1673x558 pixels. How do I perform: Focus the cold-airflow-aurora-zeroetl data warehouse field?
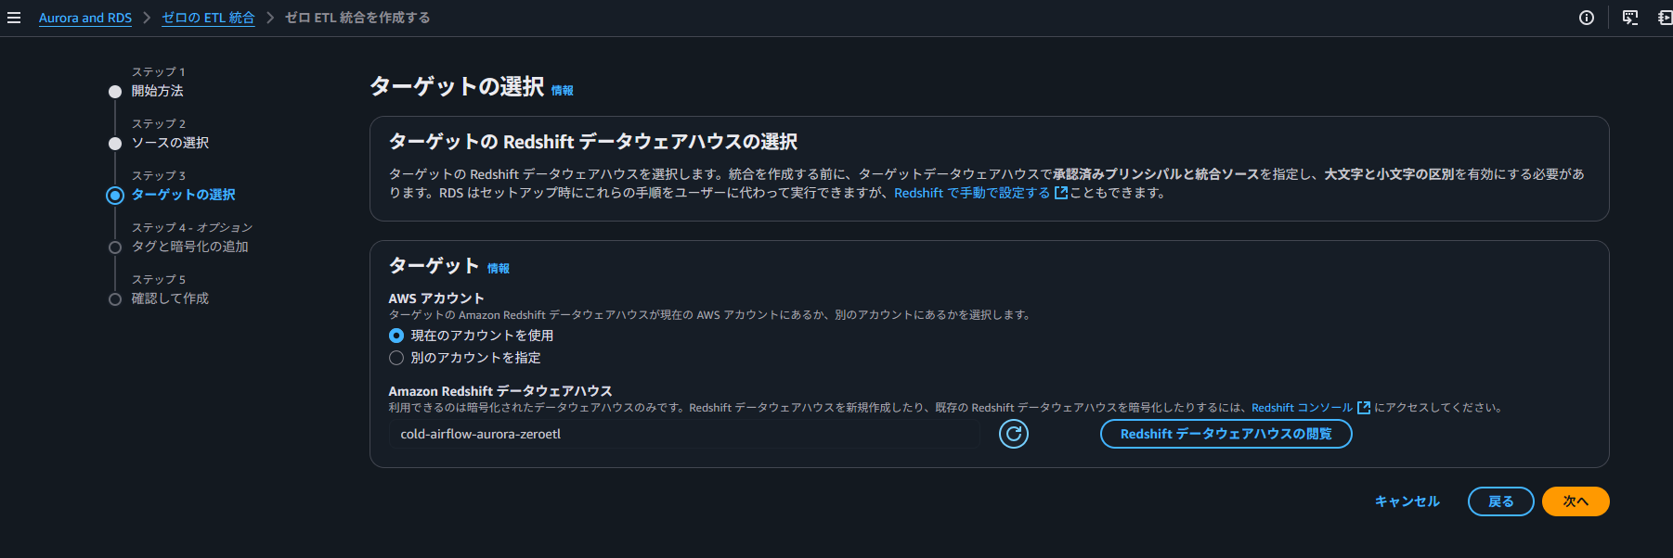pyautogui.click(x=684, y=434)
